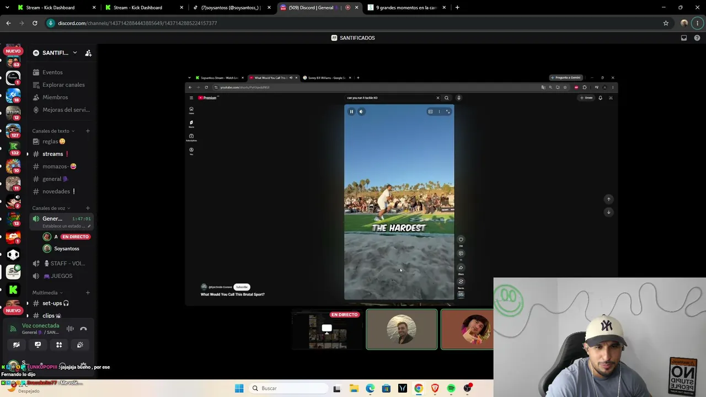Select the EN DIRECTO stream thumbnail
This screenshot has width=706, height=397.
(x=328, y=330)
